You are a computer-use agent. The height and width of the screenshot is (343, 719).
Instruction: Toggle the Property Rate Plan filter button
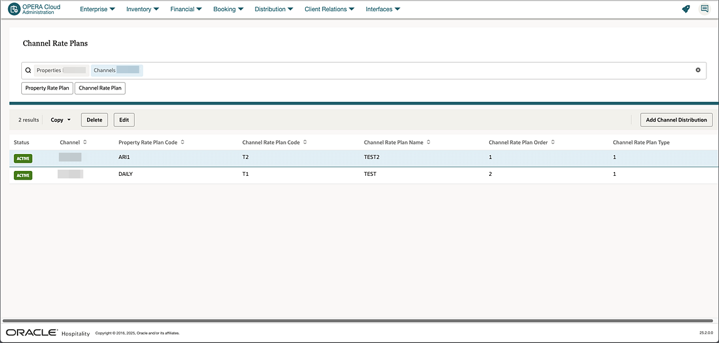coord(48,88)
